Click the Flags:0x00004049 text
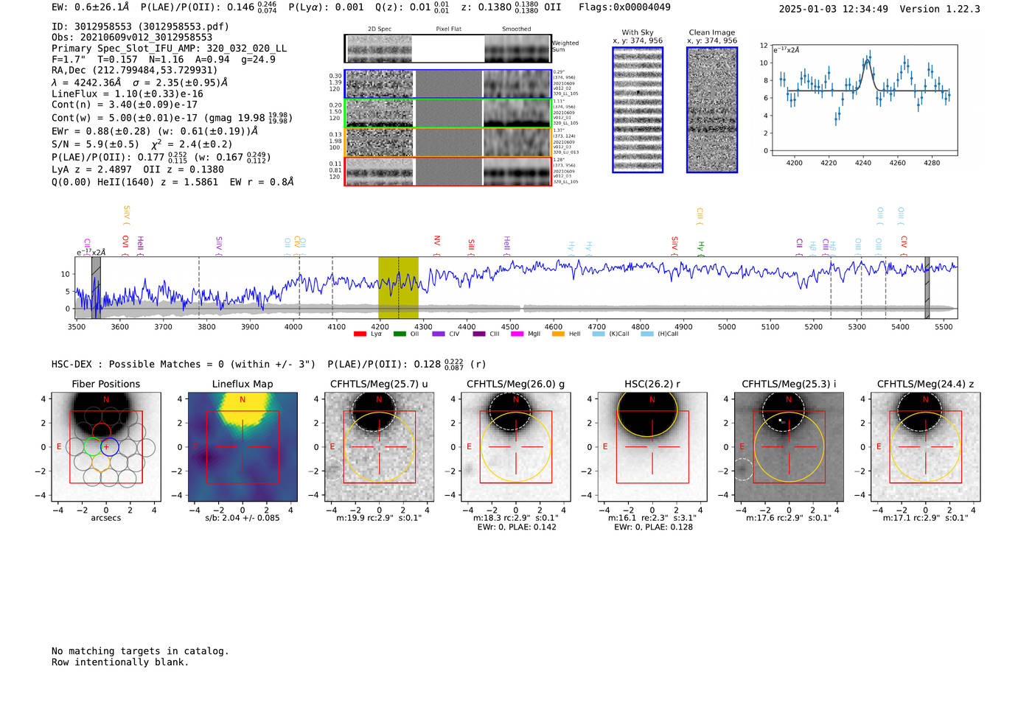Image resolution: width=1032 pixels, height=702 pixels. click(624, 7)
